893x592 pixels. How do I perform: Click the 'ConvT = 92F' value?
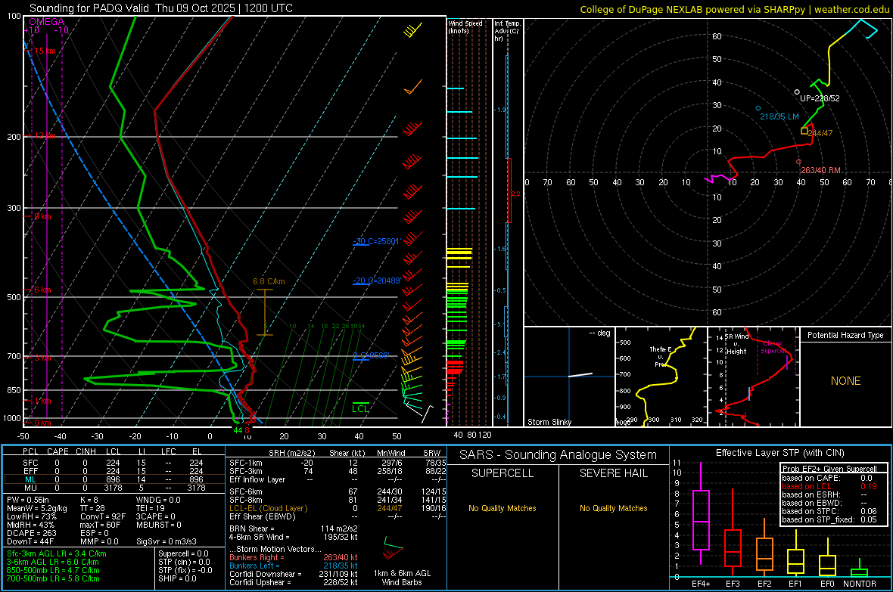tap(103, 516)
